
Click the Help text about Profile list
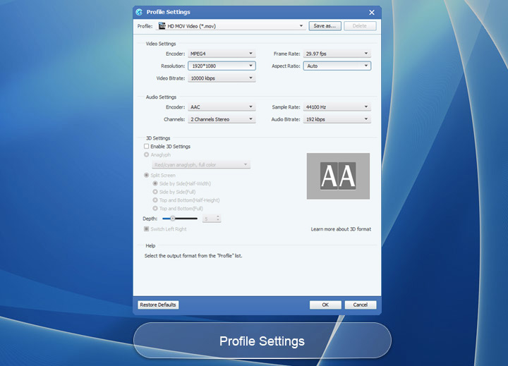pos(193,256)
